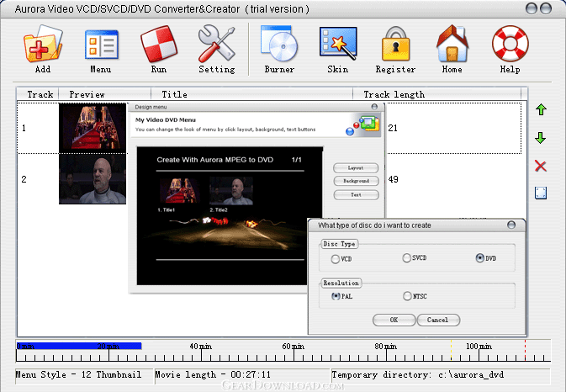Close the disc type dialog
566x392 pixels.
[x=511, y=225]
